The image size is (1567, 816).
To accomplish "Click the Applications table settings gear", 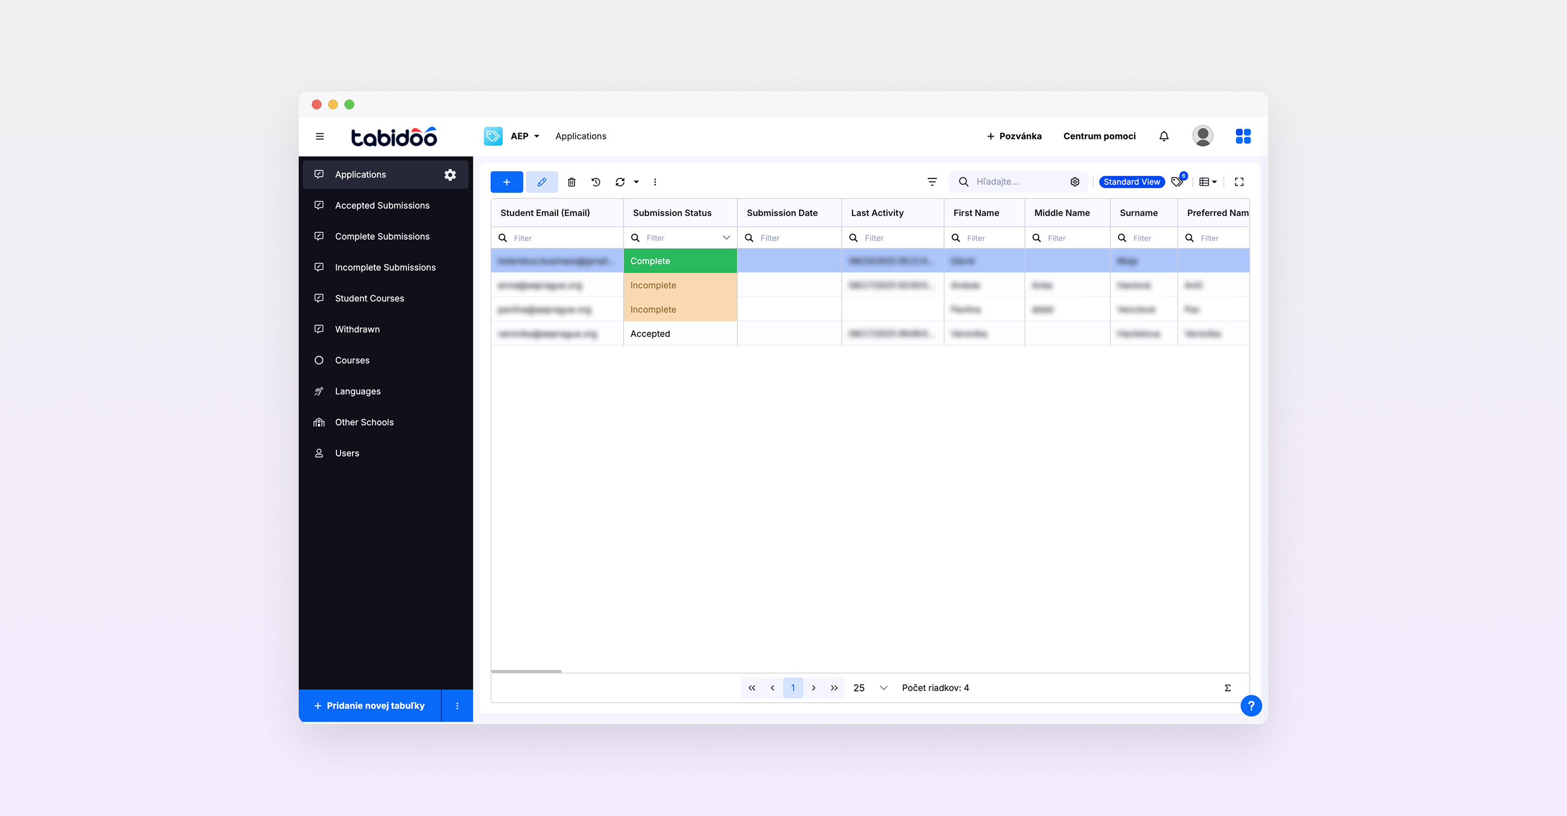I will [x=449, y=175].
